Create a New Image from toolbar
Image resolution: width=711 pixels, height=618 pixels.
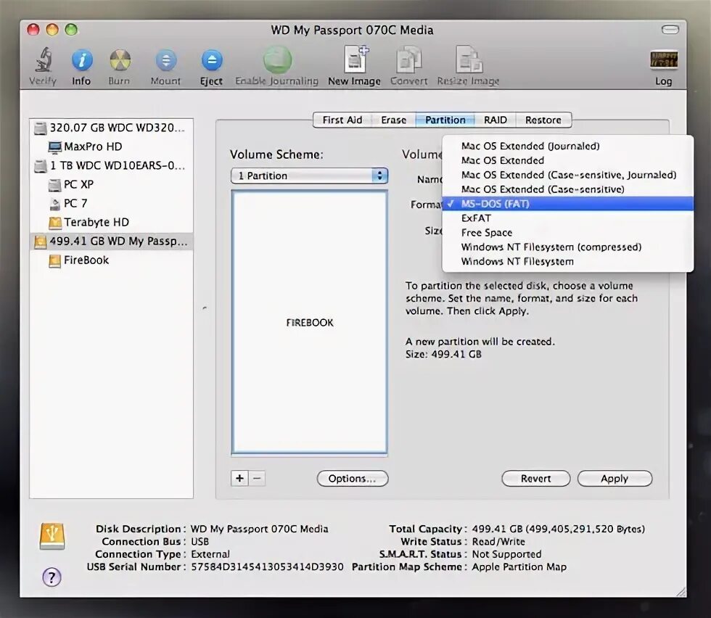click(355, 59)
